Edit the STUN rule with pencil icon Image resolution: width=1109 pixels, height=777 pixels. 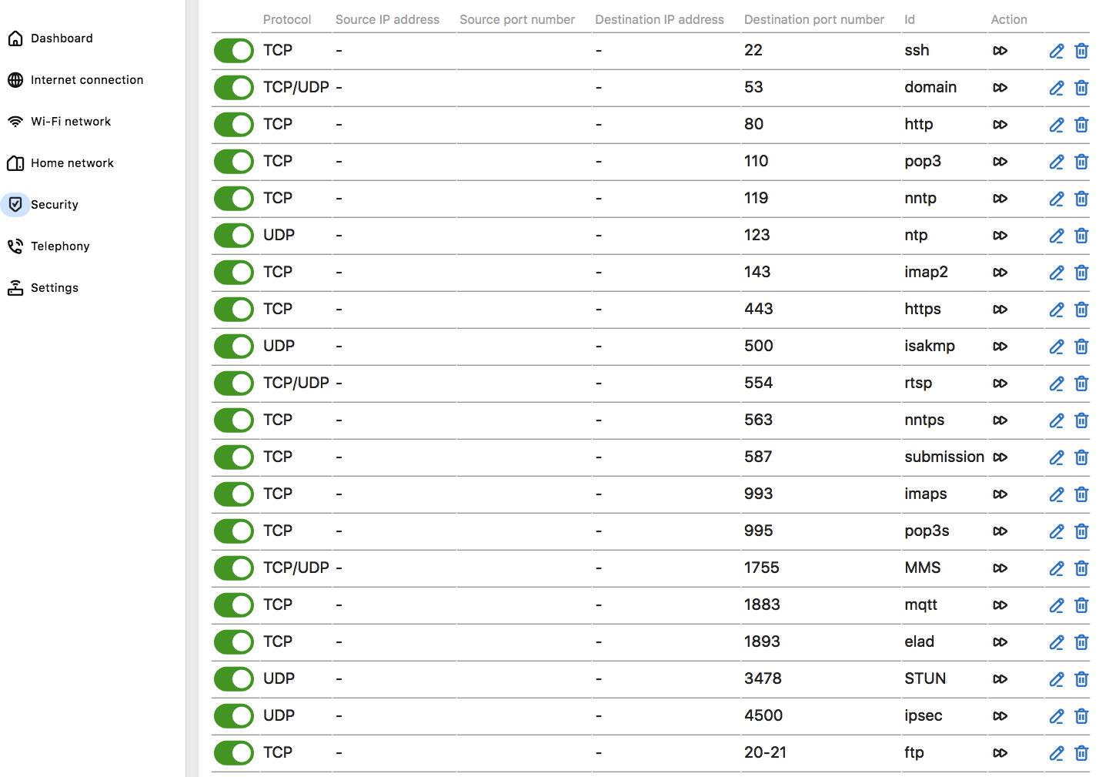[x=1057, y=679]
